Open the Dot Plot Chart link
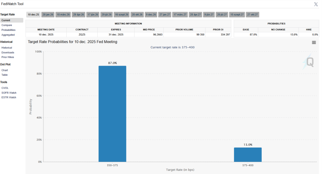Screen dimensions: 322x174 coord(5,70)
